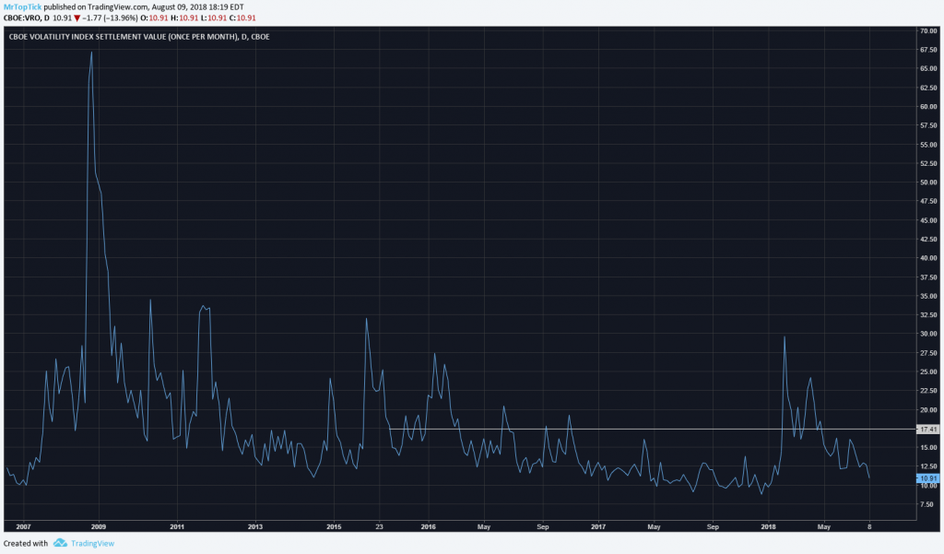Click the TradingView cloud logo icon
Viewport: 944px width, 554px height.
coord(61,543)
